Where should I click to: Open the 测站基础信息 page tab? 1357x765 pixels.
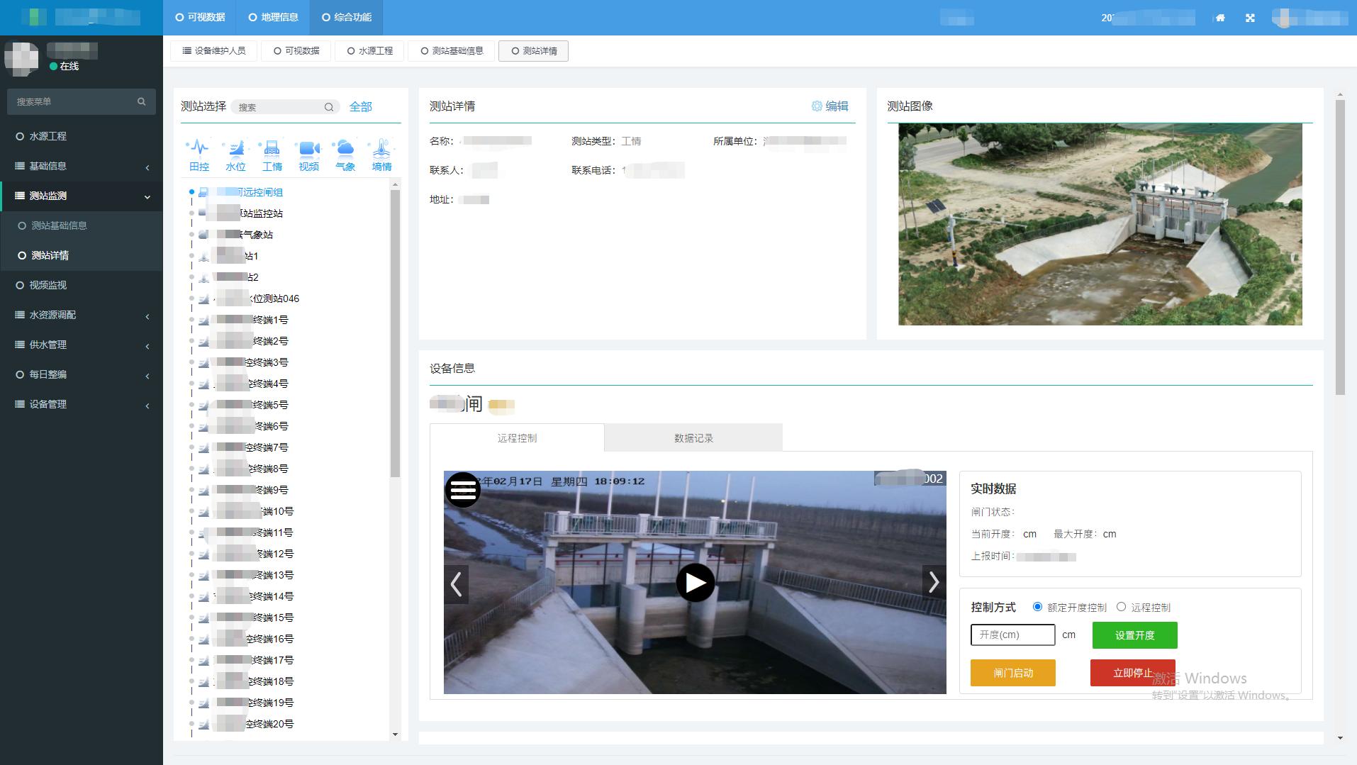[x=452, y=51]
